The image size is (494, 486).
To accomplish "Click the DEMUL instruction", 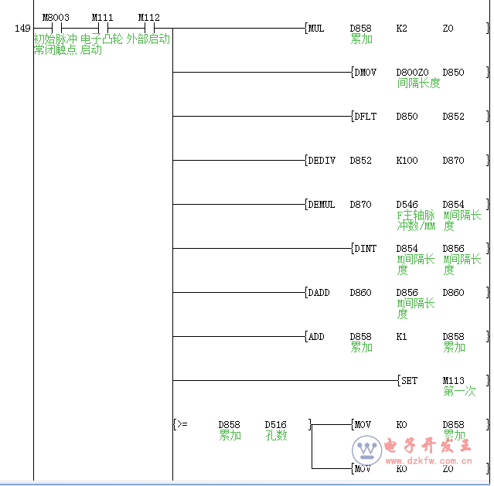I will coord(322,205).
